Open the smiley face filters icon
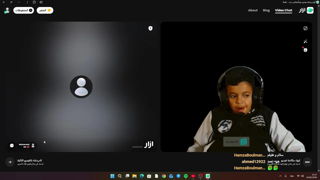The width and height of the screenshot is (320, 180). click(305, 50)
